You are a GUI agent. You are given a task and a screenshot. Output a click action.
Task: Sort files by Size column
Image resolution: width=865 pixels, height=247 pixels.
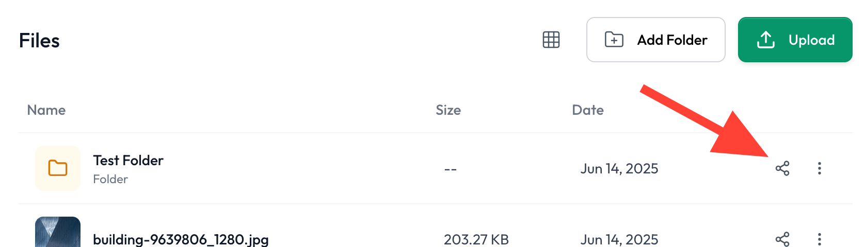pos(448,110)
